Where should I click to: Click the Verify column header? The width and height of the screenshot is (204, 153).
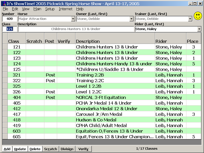[66, 38]
